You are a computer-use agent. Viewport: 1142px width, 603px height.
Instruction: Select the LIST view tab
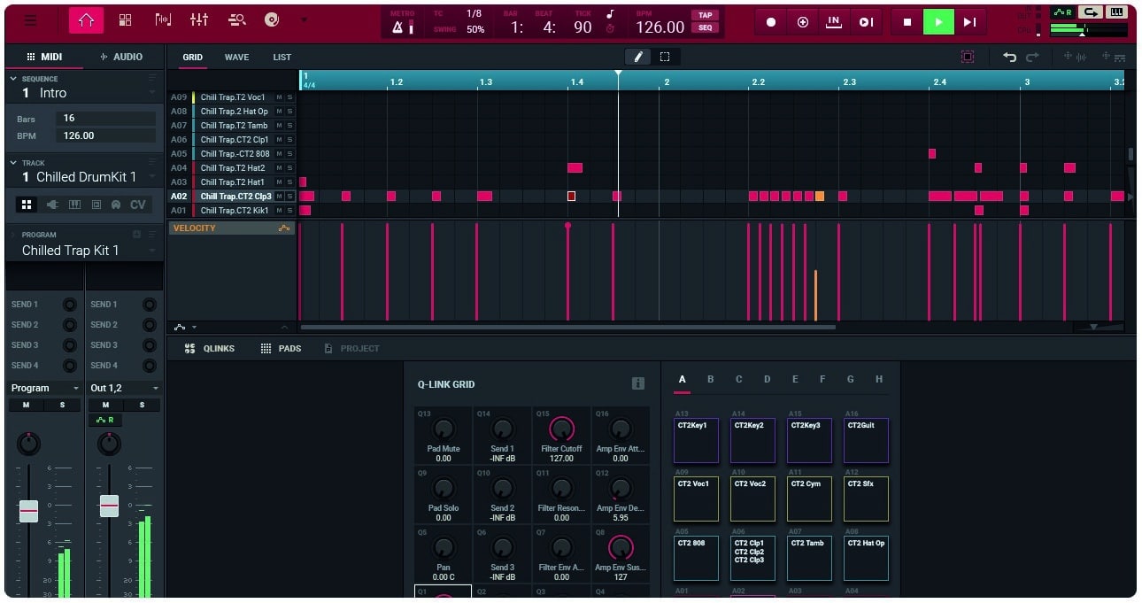point(282,57)
